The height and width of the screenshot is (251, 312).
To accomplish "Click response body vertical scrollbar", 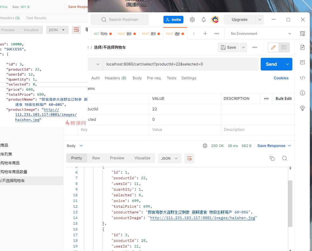I will pos(290,204).
